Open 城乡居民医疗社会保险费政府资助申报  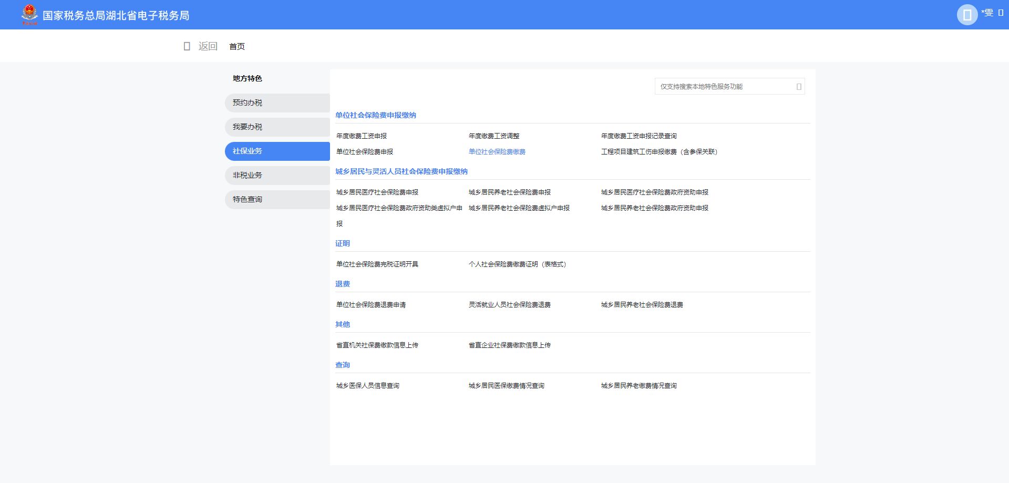[x=655, y=192]
